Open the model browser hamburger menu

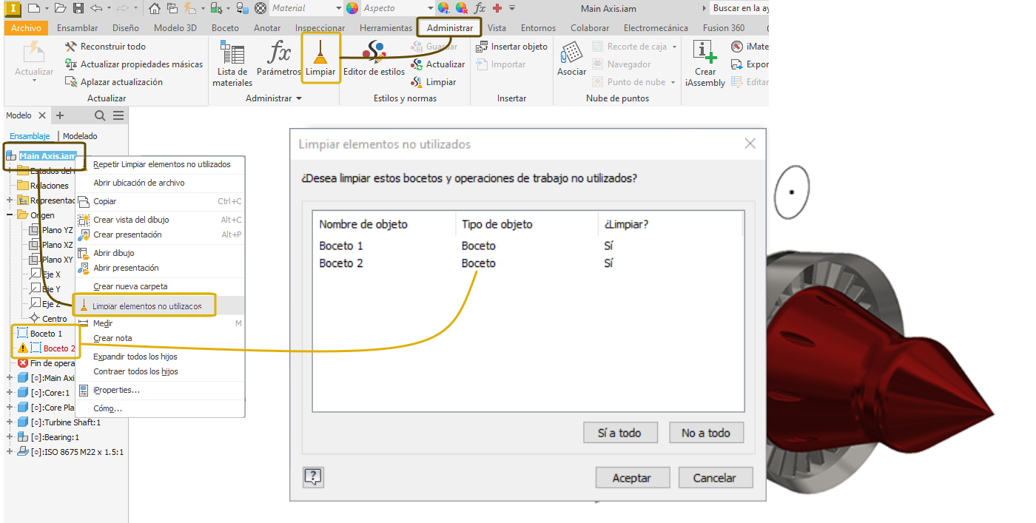pyautogui.click(x=118, y=115)
